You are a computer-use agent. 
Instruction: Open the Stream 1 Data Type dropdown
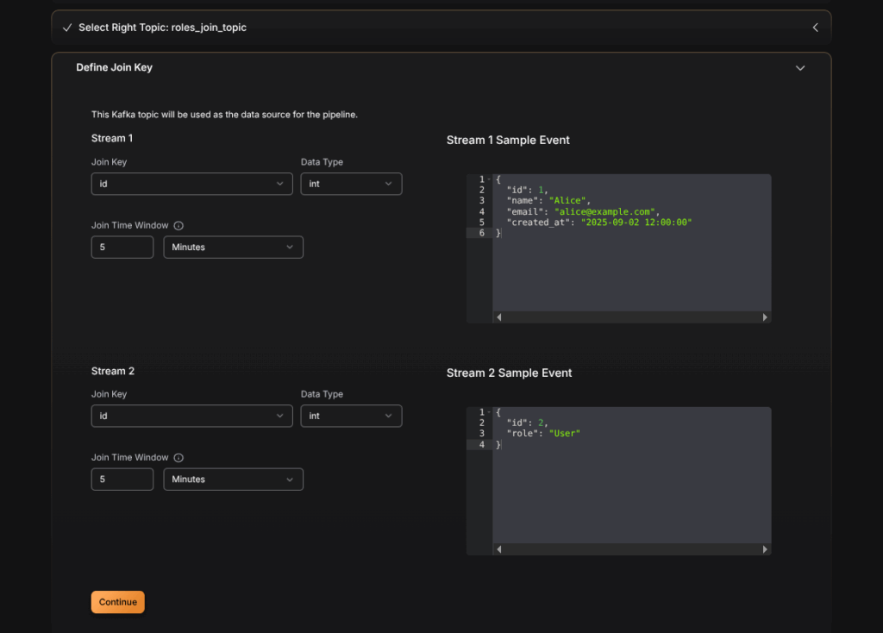click(x=351, y=184)
